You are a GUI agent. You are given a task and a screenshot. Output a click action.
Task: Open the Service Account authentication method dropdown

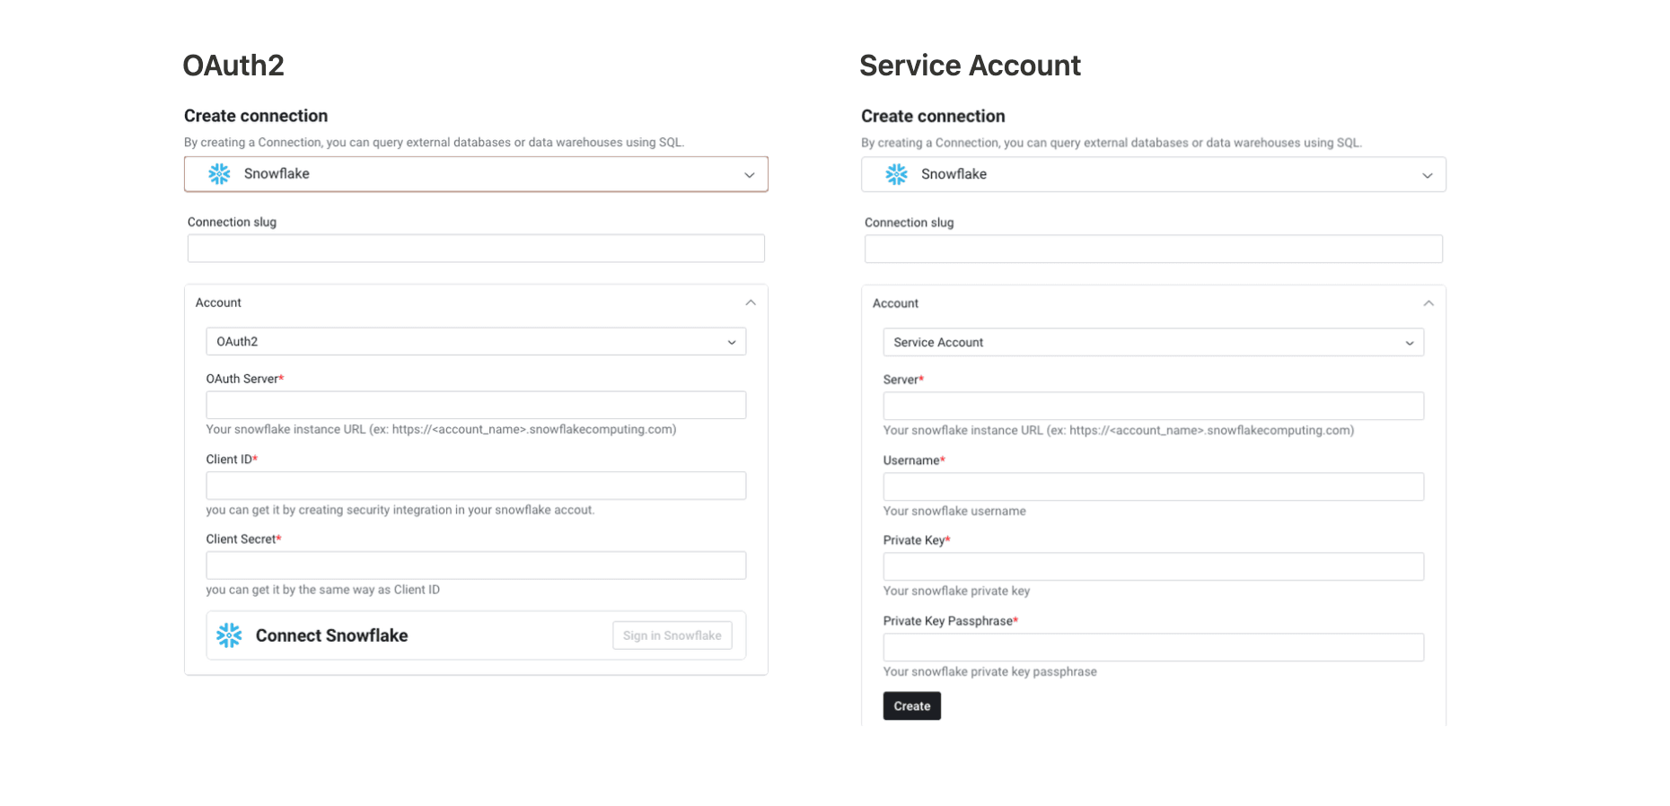pyautogui.click(x=1153, y=343)
